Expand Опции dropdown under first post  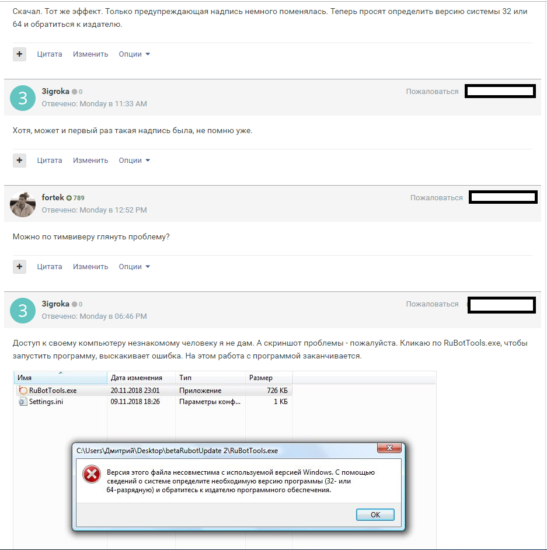(x=134, y=54)
